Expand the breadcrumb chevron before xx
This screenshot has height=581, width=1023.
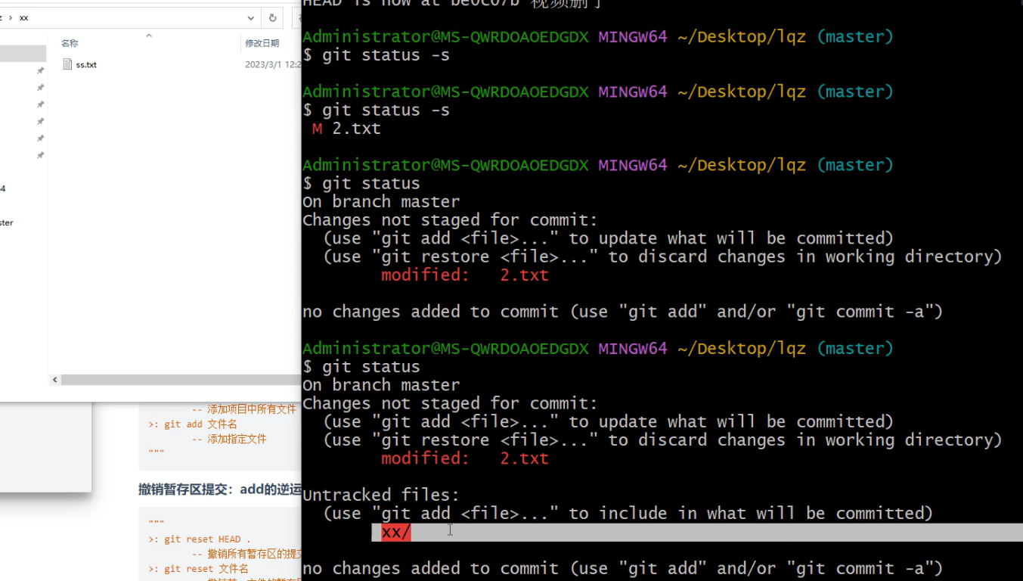point(10,17)
